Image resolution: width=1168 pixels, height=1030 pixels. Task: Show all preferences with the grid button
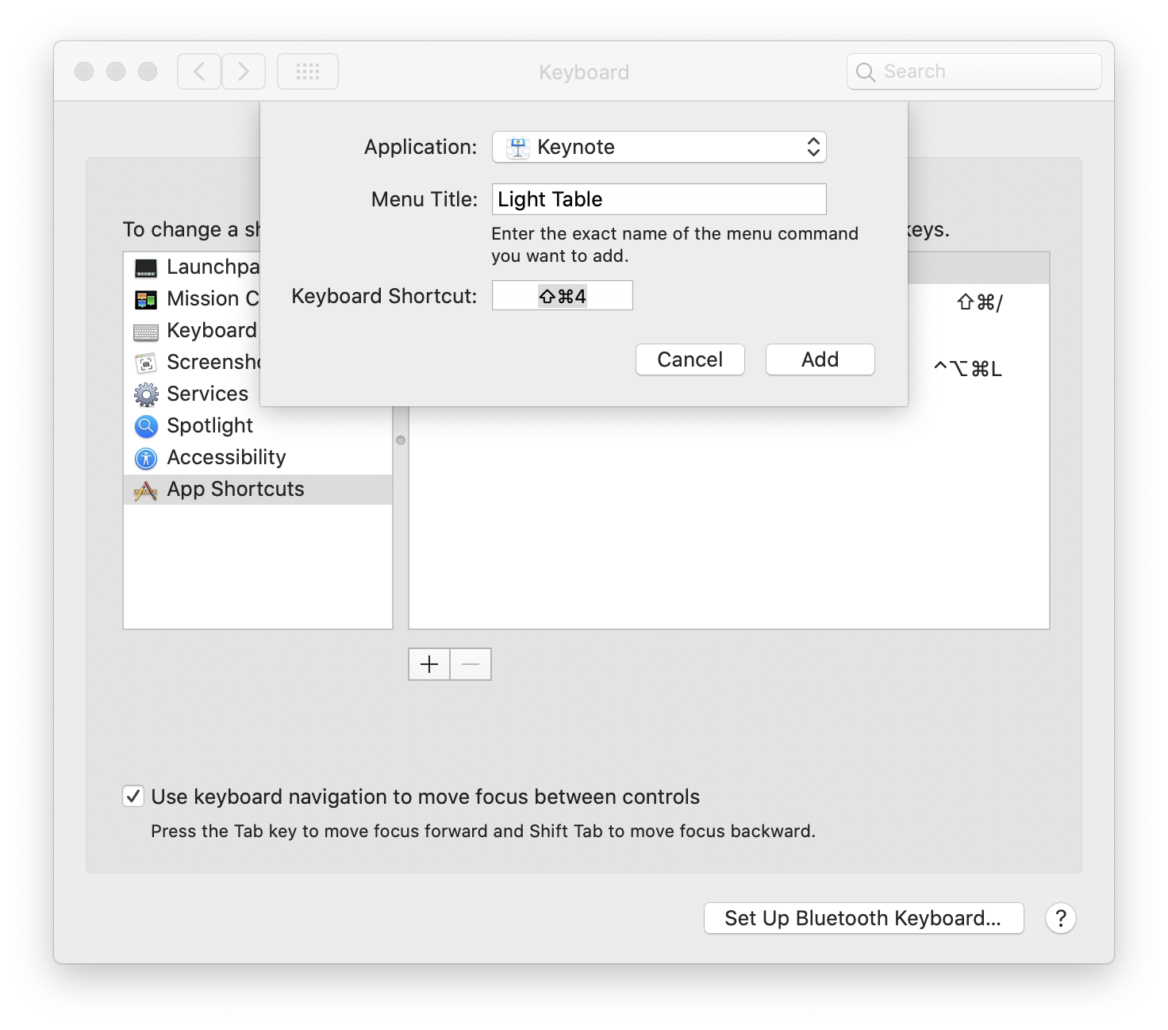(308, 71)
